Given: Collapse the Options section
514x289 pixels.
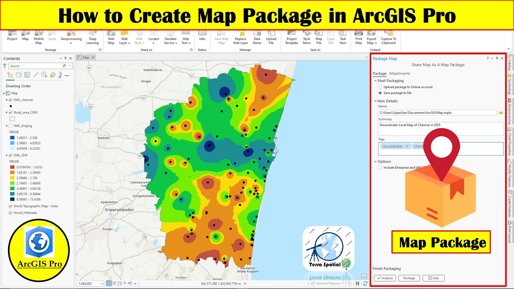Looking at the screenshot, I should 375,161.
